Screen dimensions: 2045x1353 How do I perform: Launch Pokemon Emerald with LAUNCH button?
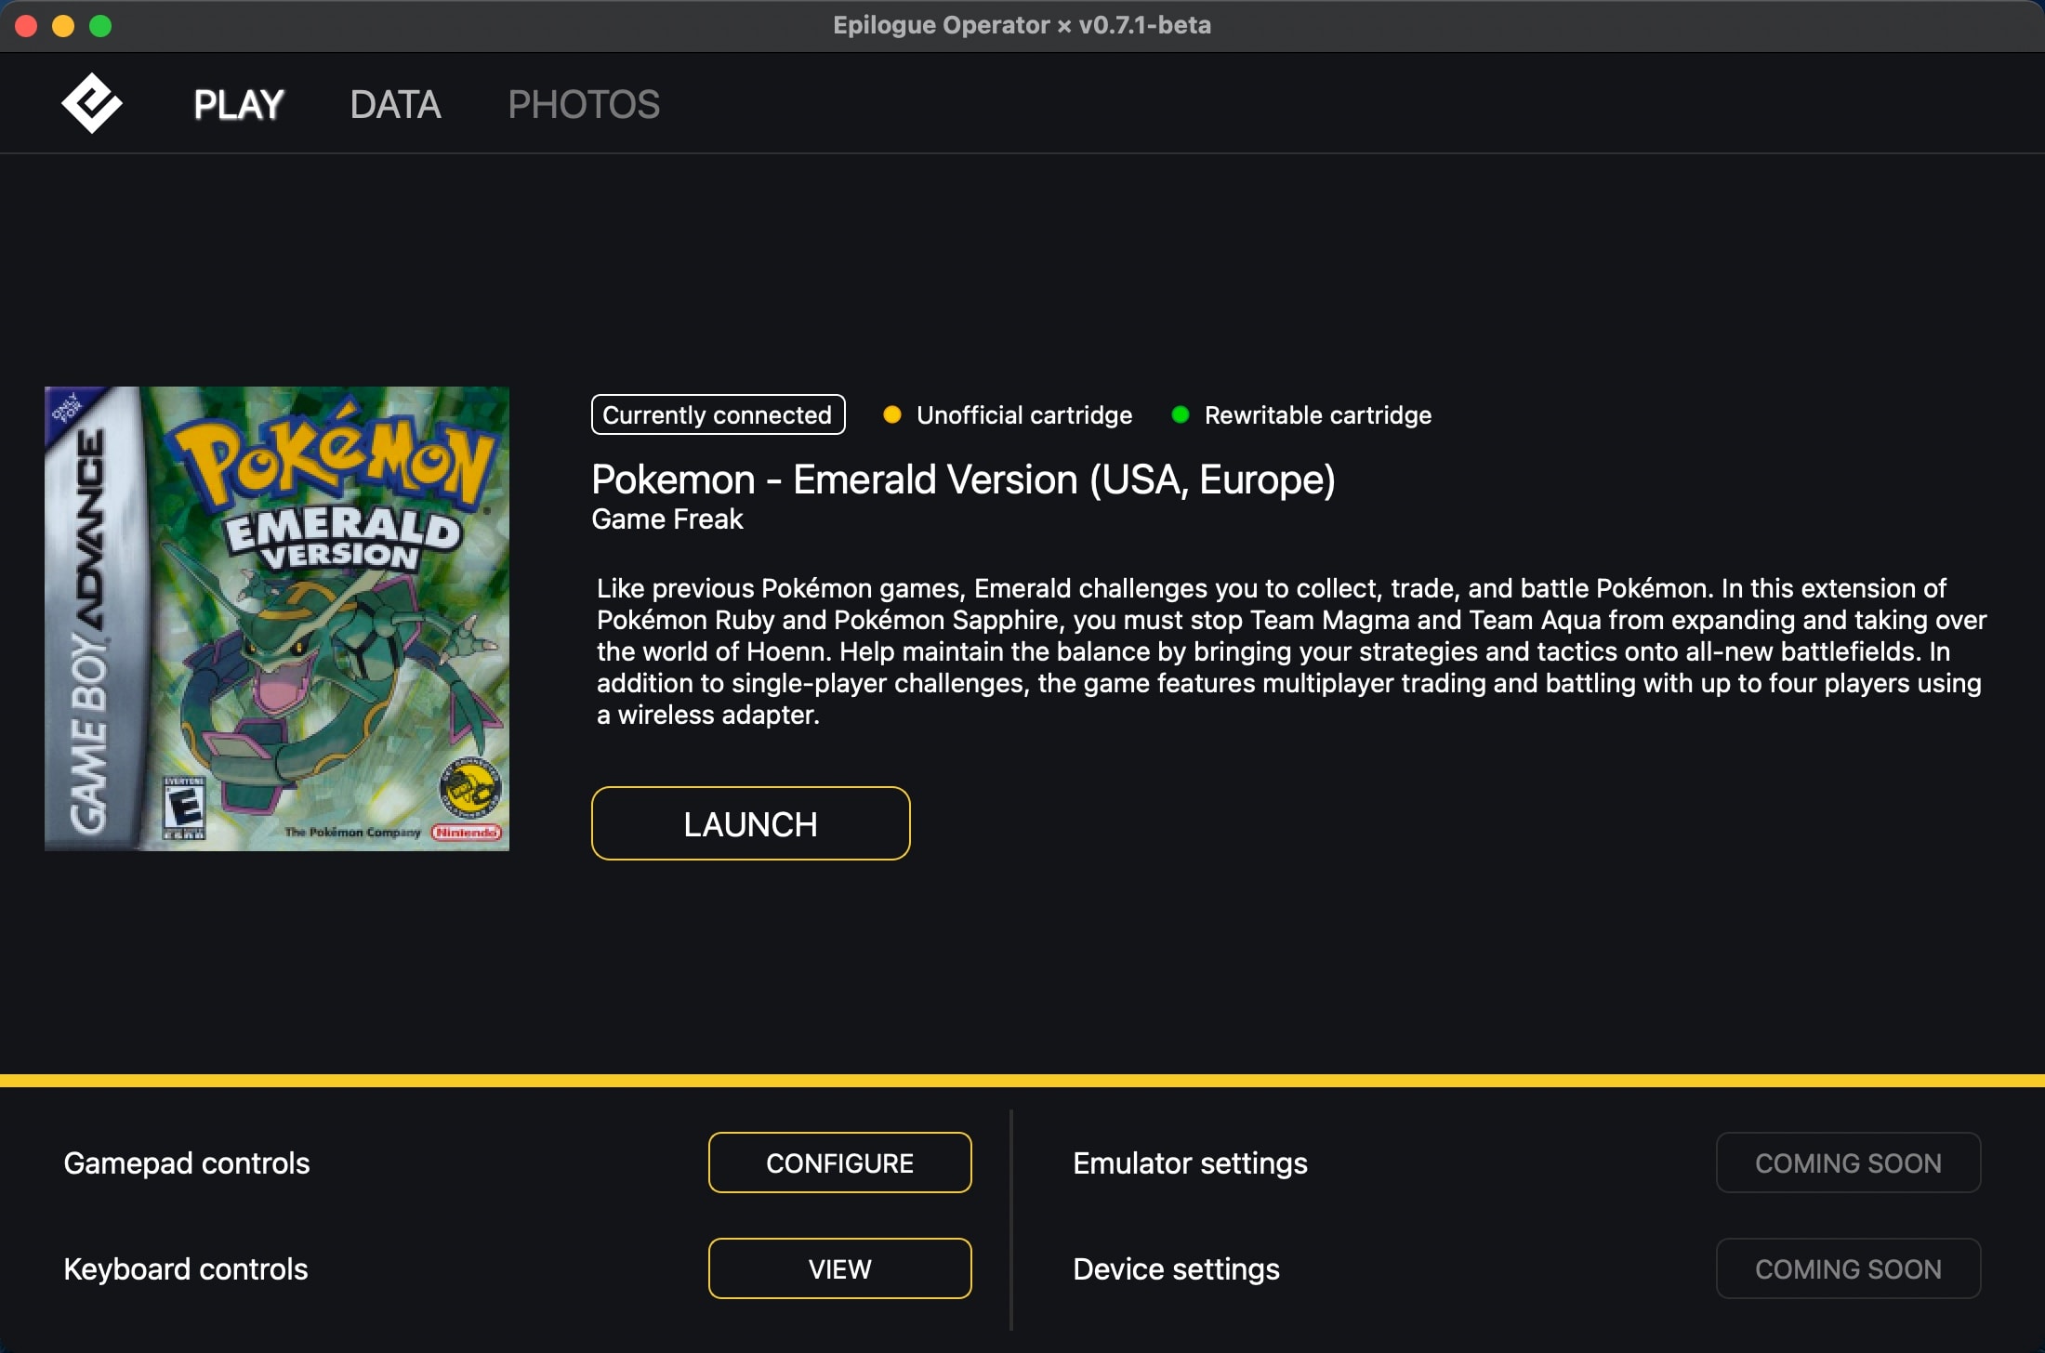[x=750, y=823]
